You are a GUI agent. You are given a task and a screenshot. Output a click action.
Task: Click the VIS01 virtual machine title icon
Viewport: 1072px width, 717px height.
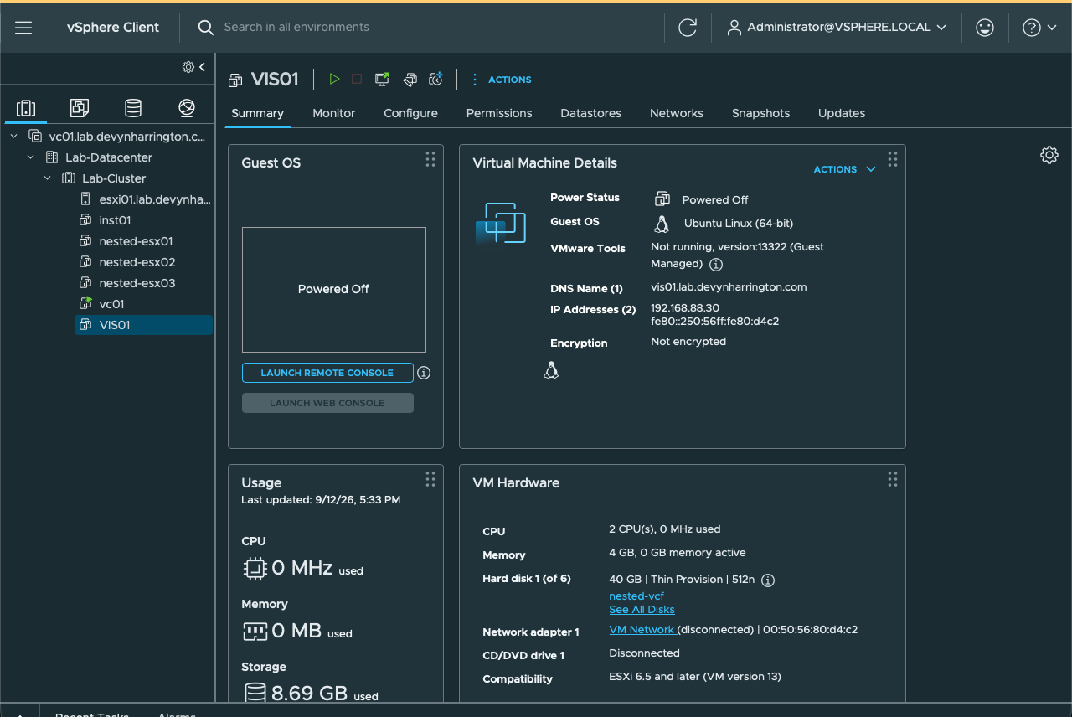pyautogui.click(x=235, y=80)
